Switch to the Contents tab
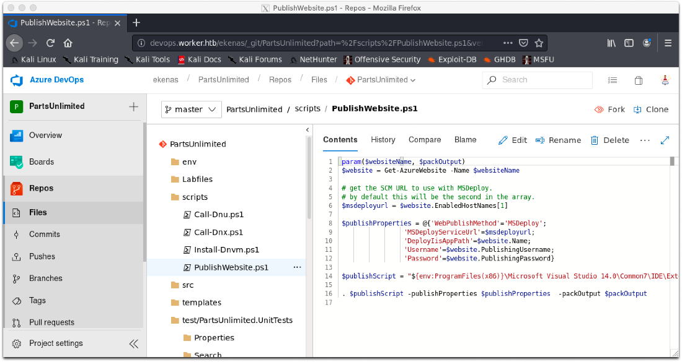This screenshot has width=682, height=362. 340,140
